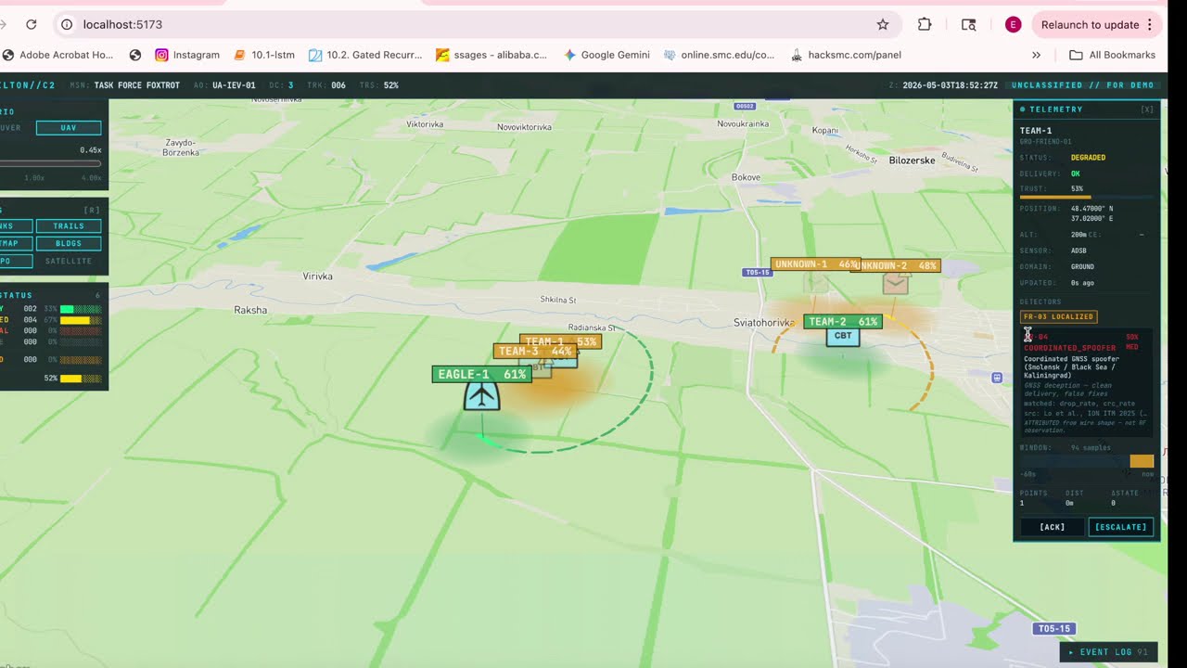Click the telemetry window timeline bar
The height and width of the screenshot is (668, 1187).
(x=1087, y=461)
